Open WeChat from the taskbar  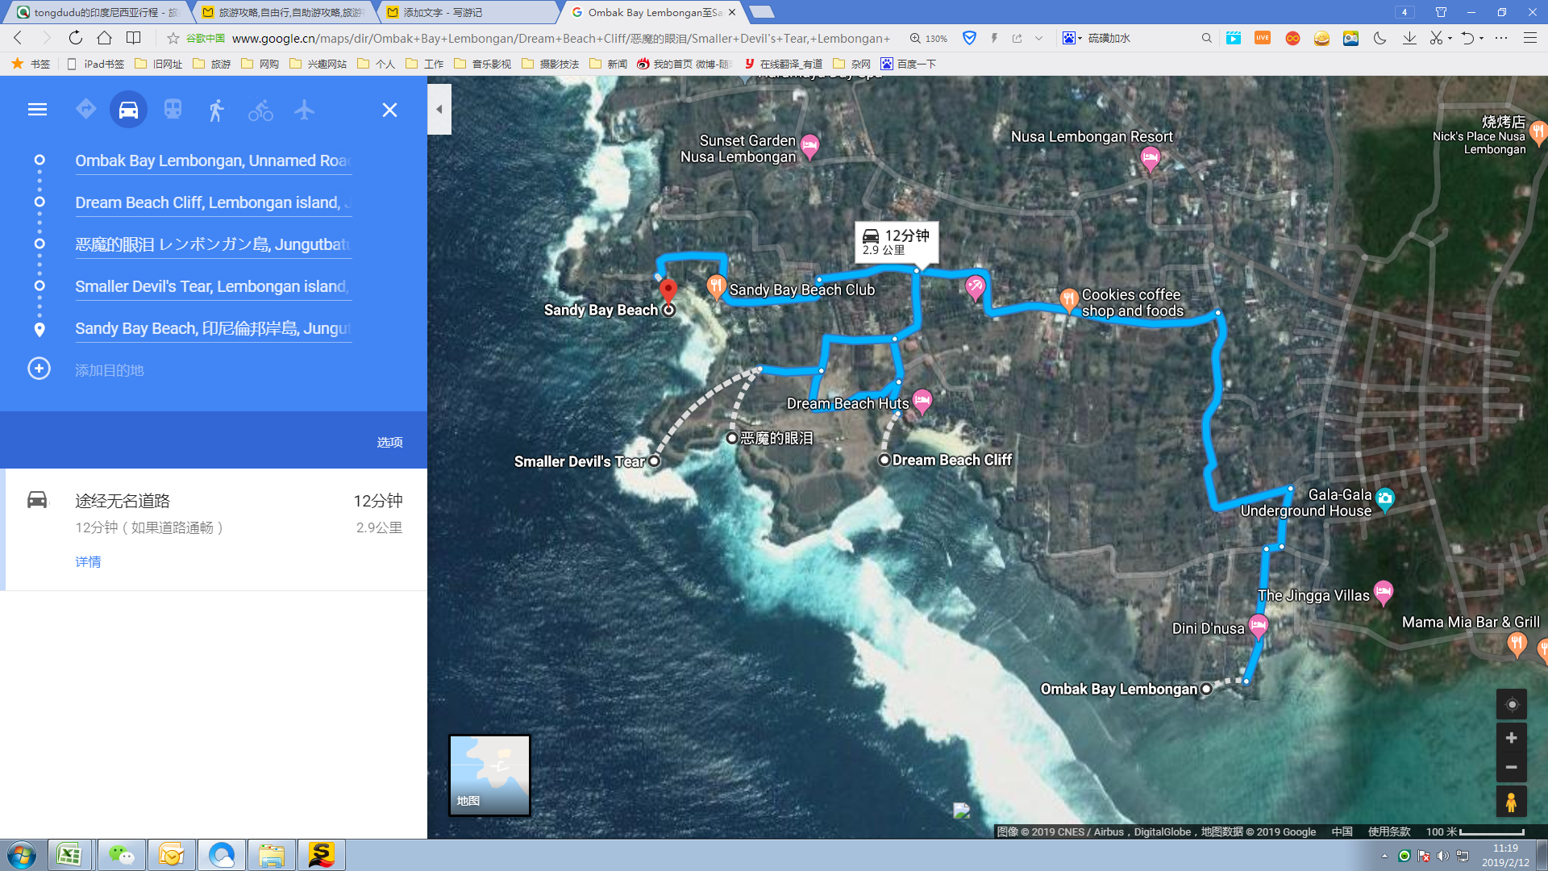121,855
